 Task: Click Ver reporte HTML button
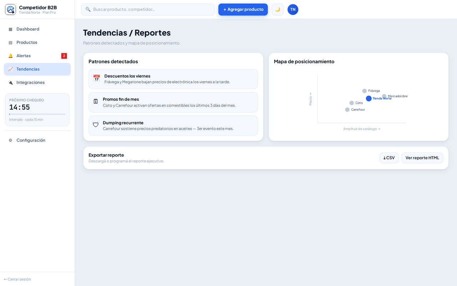422,158
